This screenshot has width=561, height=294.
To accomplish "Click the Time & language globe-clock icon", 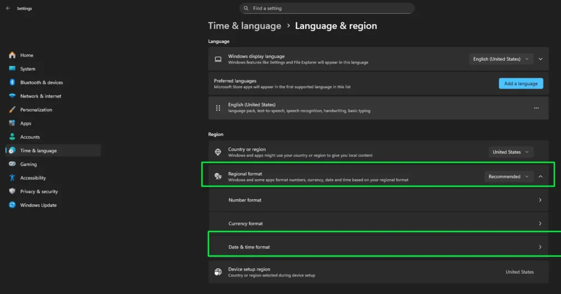I will click(x=12, y=151).
